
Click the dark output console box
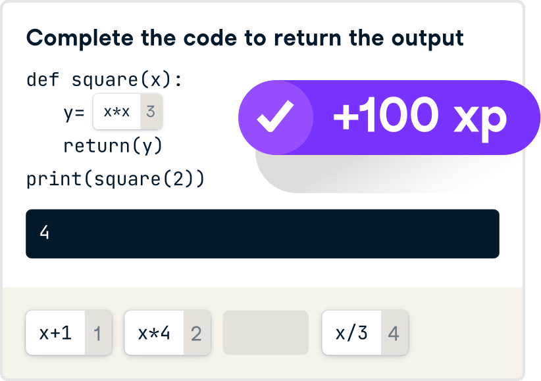263,234
